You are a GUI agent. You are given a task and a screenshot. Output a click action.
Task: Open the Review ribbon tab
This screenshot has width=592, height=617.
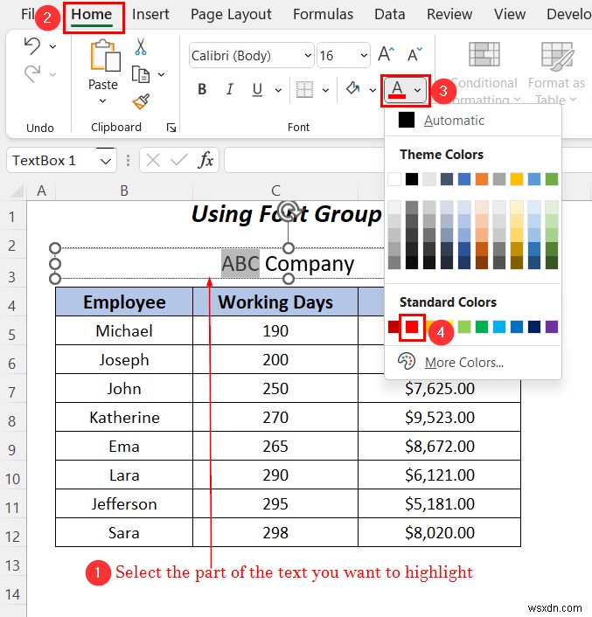point(449,15)
